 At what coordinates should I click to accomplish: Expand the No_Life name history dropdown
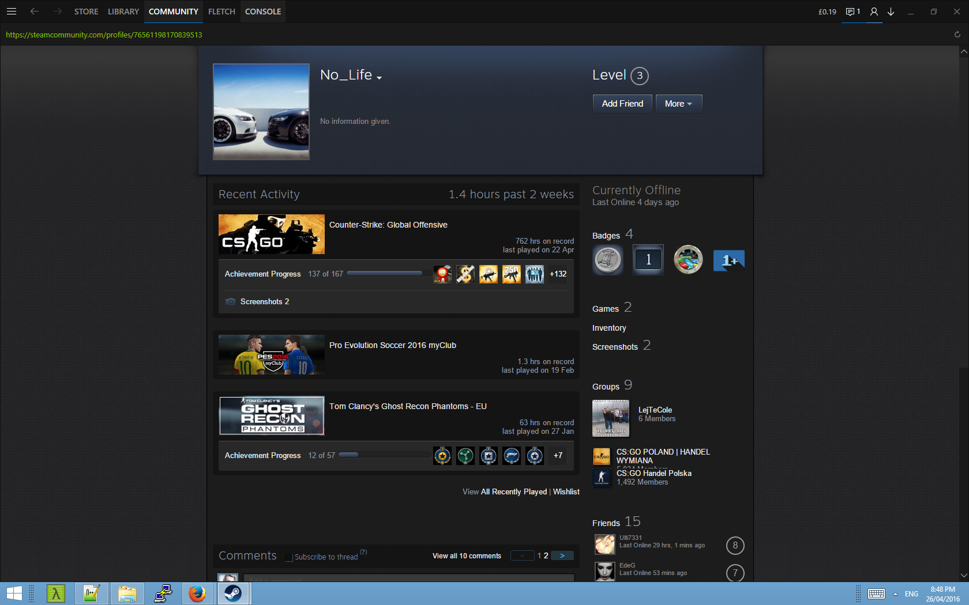coord(379,77)
